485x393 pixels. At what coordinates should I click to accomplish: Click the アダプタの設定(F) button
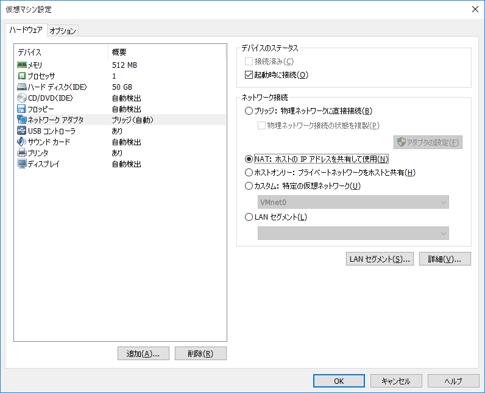point(428,142)
